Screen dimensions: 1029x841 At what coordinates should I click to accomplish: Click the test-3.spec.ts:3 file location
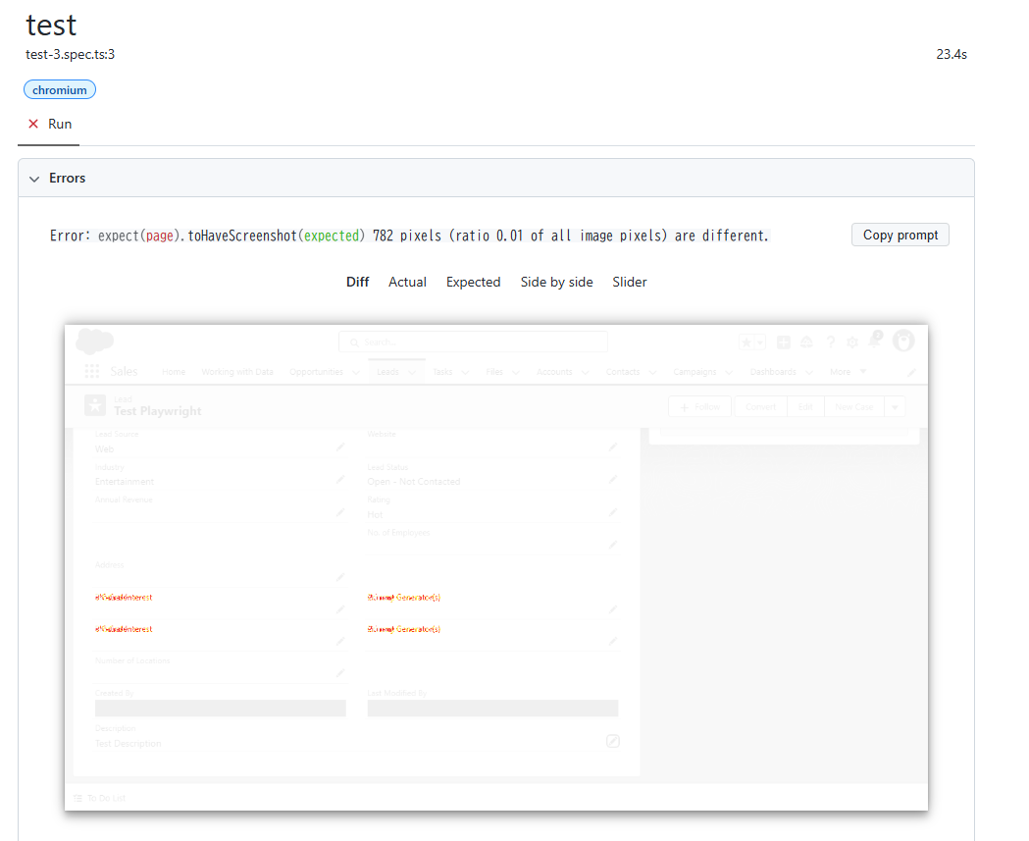[x=71, y=55]
